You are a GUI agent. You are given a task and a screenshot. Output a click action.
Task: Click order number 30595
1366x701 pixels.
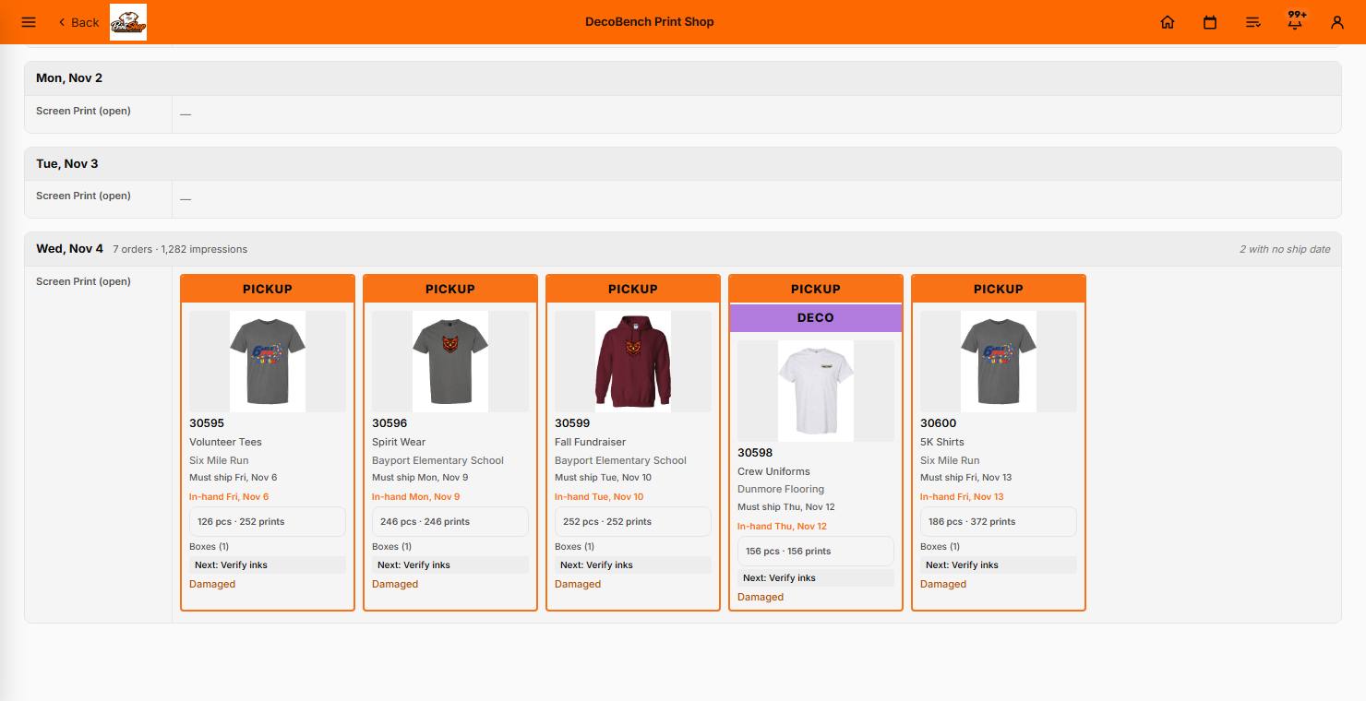207,423
